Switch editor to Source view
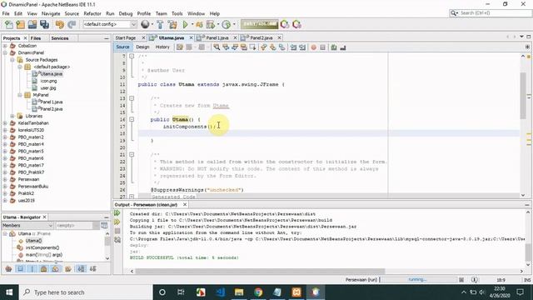The width and height of the screenshot is (533, 300). [x=122, y=47]
